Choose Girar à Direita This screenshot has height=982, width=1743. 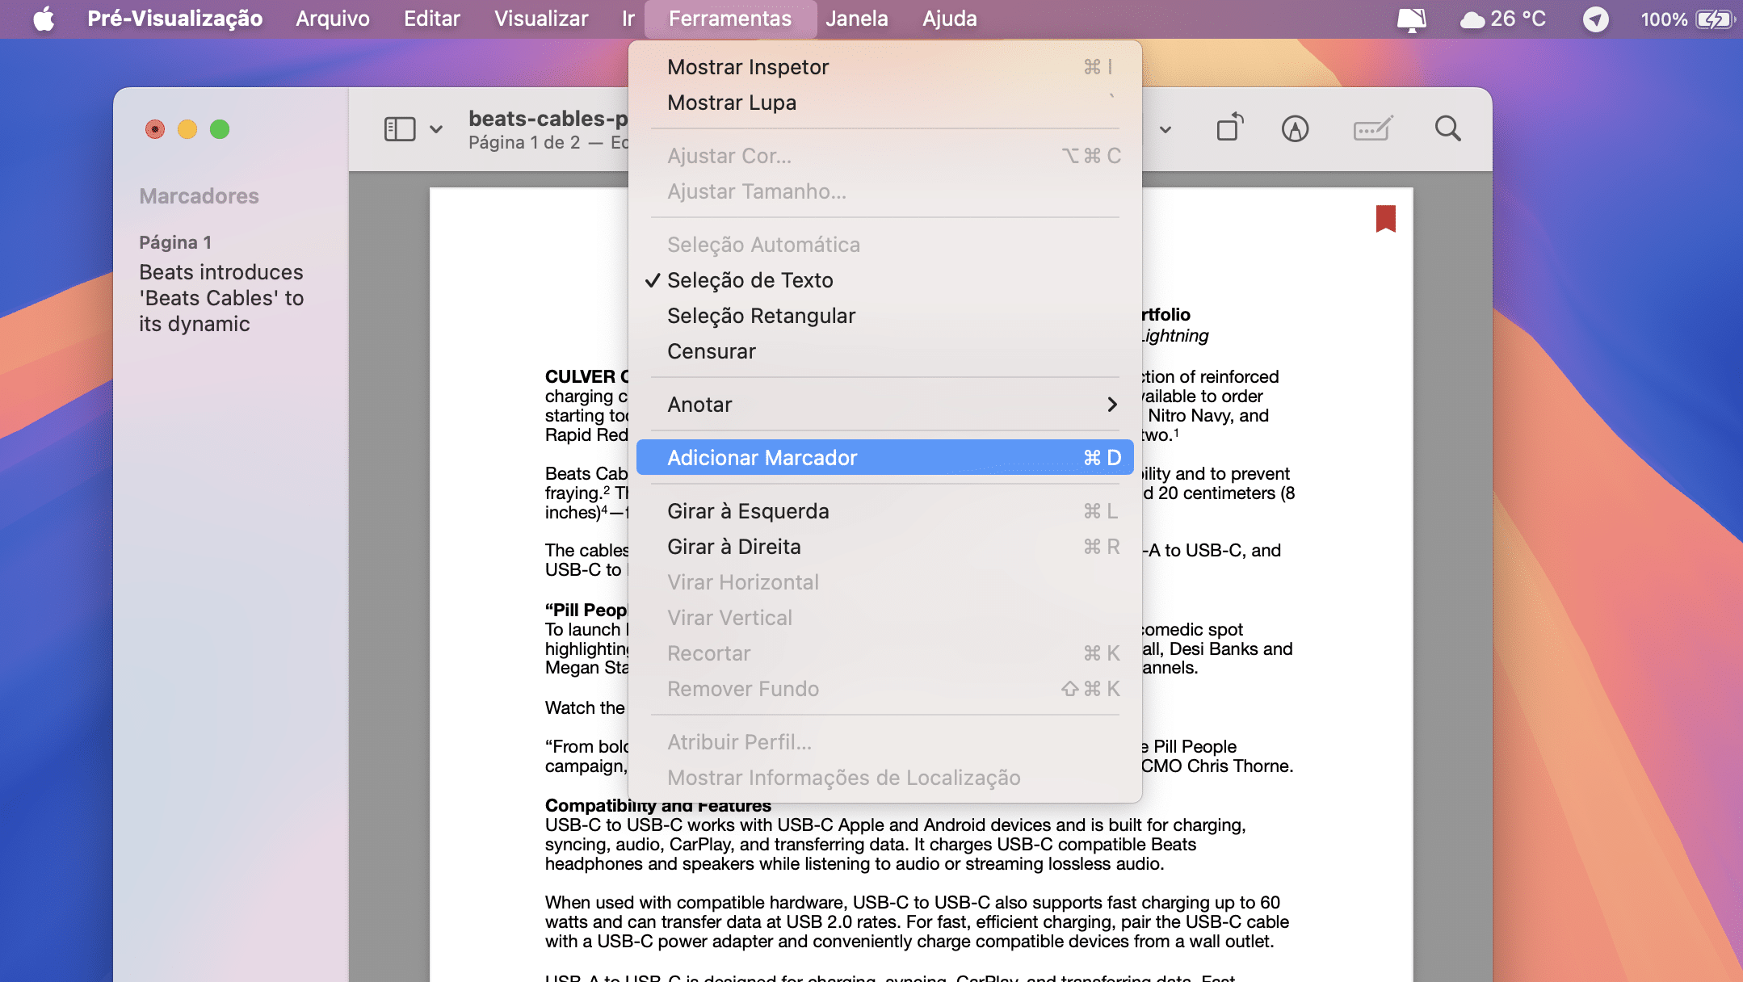coord(885,547)
